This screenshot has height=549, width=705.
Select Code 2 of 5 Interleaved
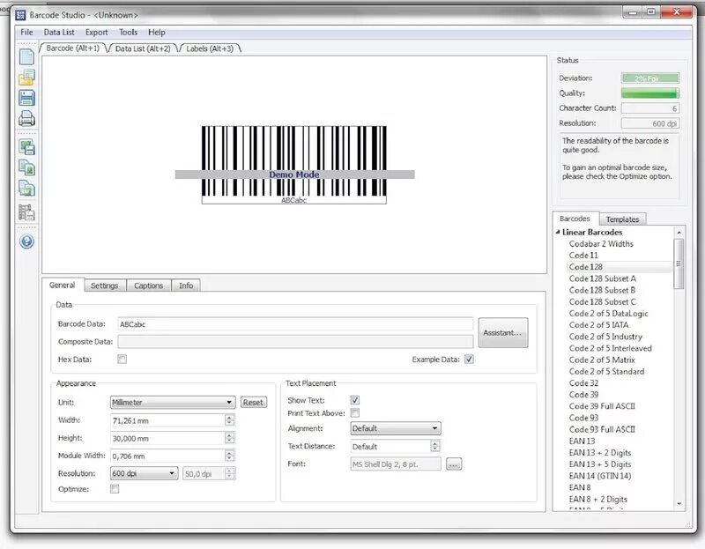pyautogui.click(x=610, y=348)
